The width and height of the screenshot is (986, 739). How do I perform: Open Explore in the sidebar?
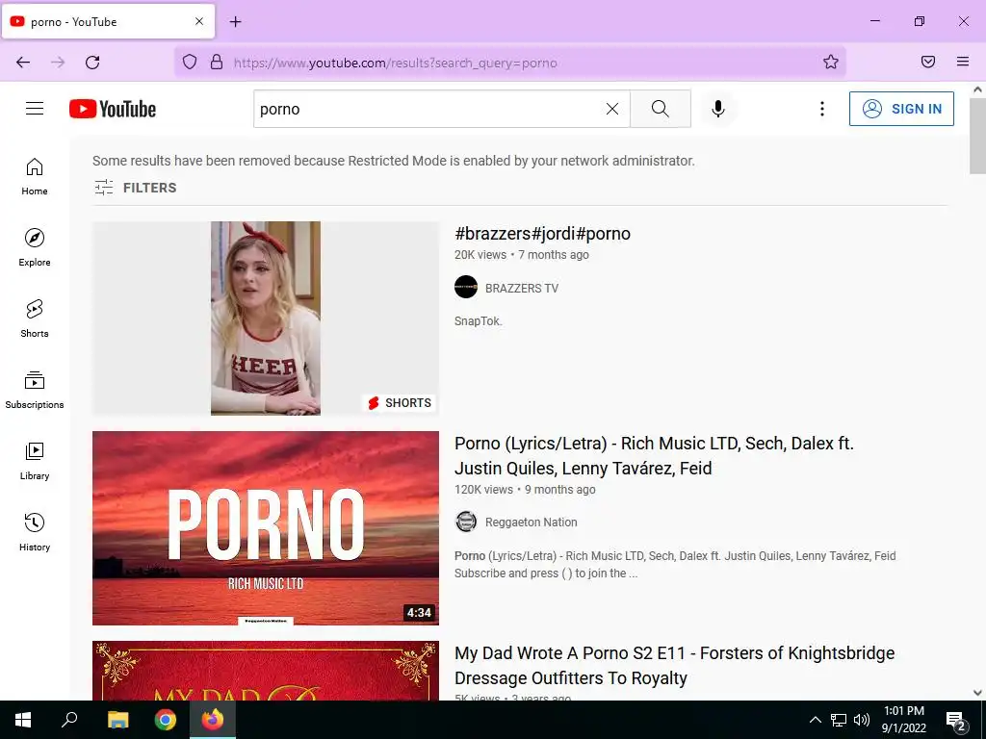click(35, 247)
